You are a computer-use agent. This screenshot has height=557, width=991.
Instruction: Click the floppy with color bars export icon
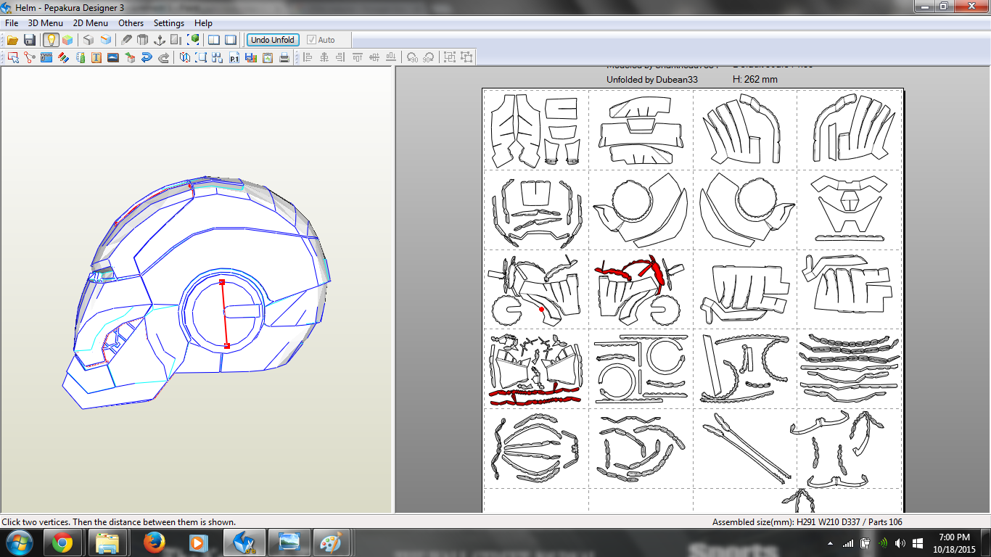click(251, 57)
